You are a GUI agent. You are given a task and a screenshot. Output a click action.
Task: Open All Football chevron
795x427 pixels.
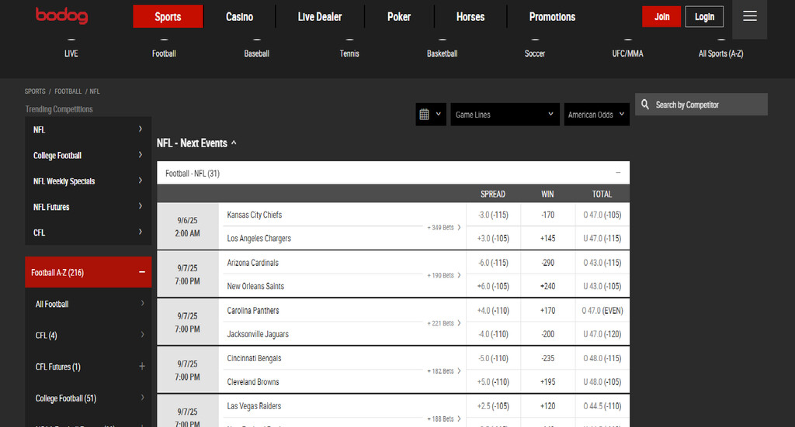(x=143, y=304)
